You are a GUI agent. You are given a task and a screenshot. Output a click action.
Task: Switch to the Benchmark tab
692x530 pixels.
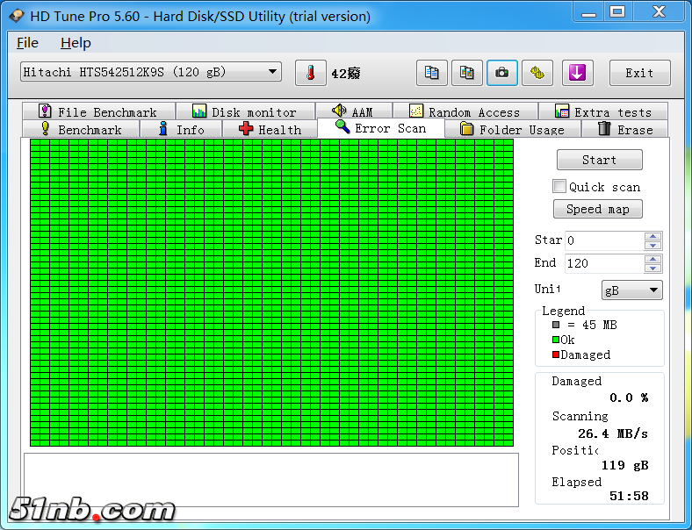point(81,130)
